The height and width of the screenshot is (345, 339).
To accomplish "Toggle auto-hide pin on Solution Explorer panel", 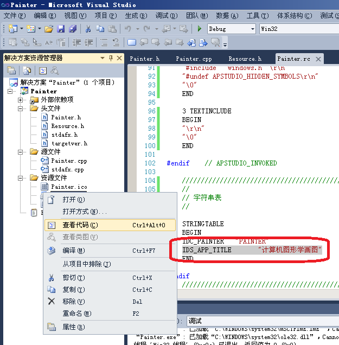I will pos(111,58).
